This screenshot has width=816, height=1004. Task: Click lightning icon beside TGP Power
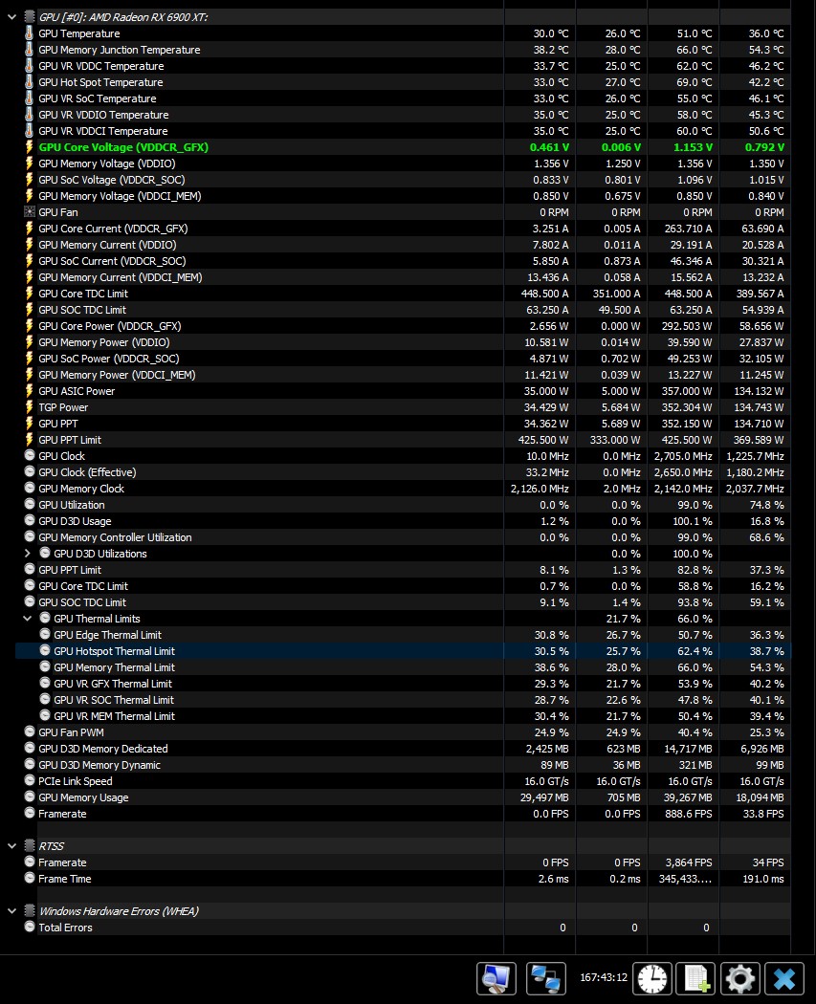tap(29, 407)
